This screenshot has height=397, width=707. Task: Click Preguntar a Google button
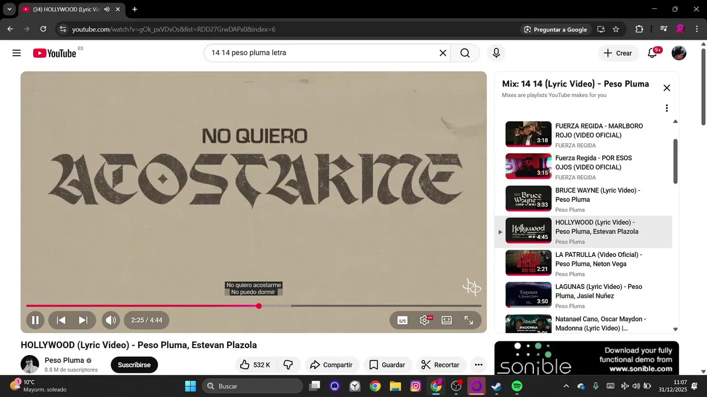click(555, 29)
